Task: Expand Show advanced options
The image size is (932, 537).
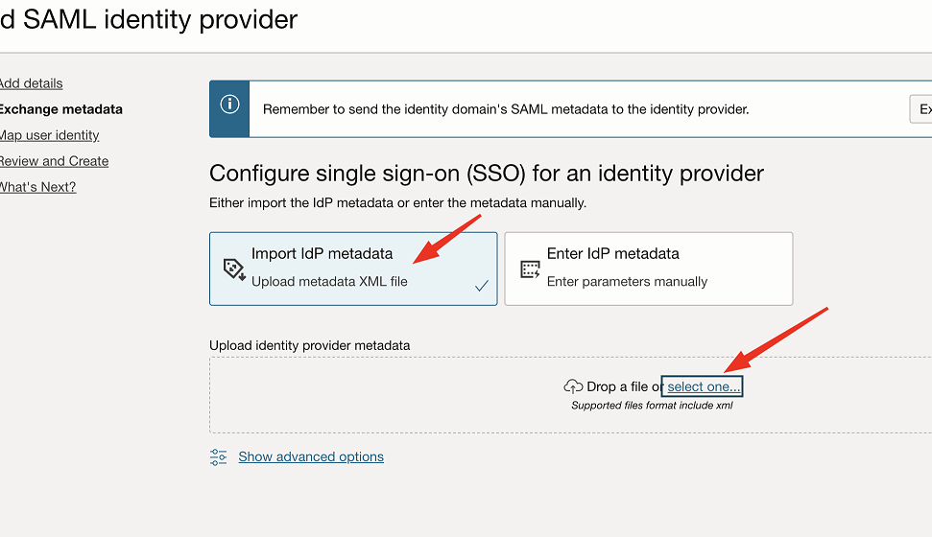Action: (x=311, y=456)
